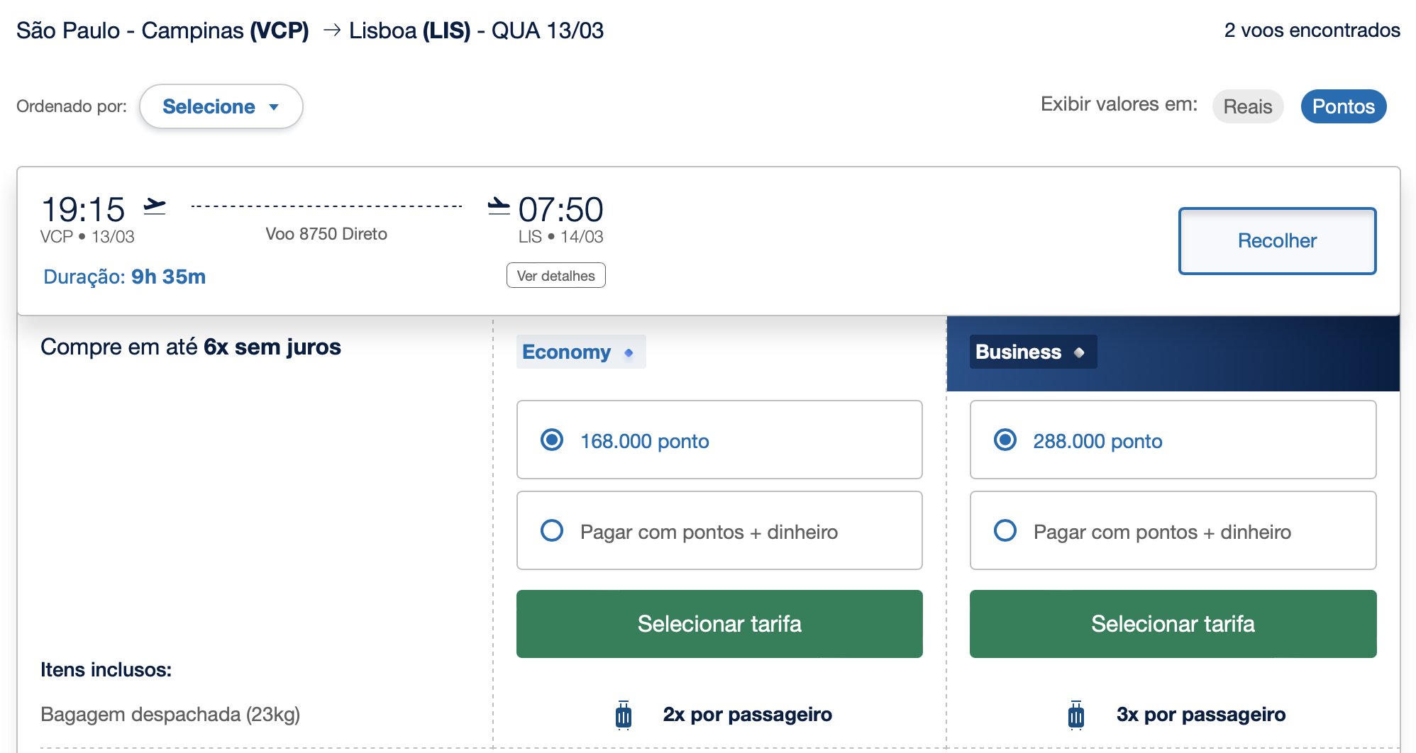Choose Economy Pagar com pontos + dinheiro
Screen dimensions: 1416x753
tap(719, 530)
